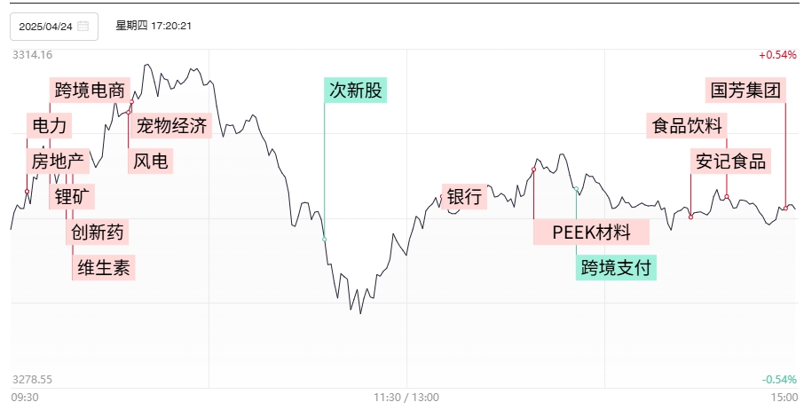
Task: Open the PEEK材料 tag
Action: 591,233
